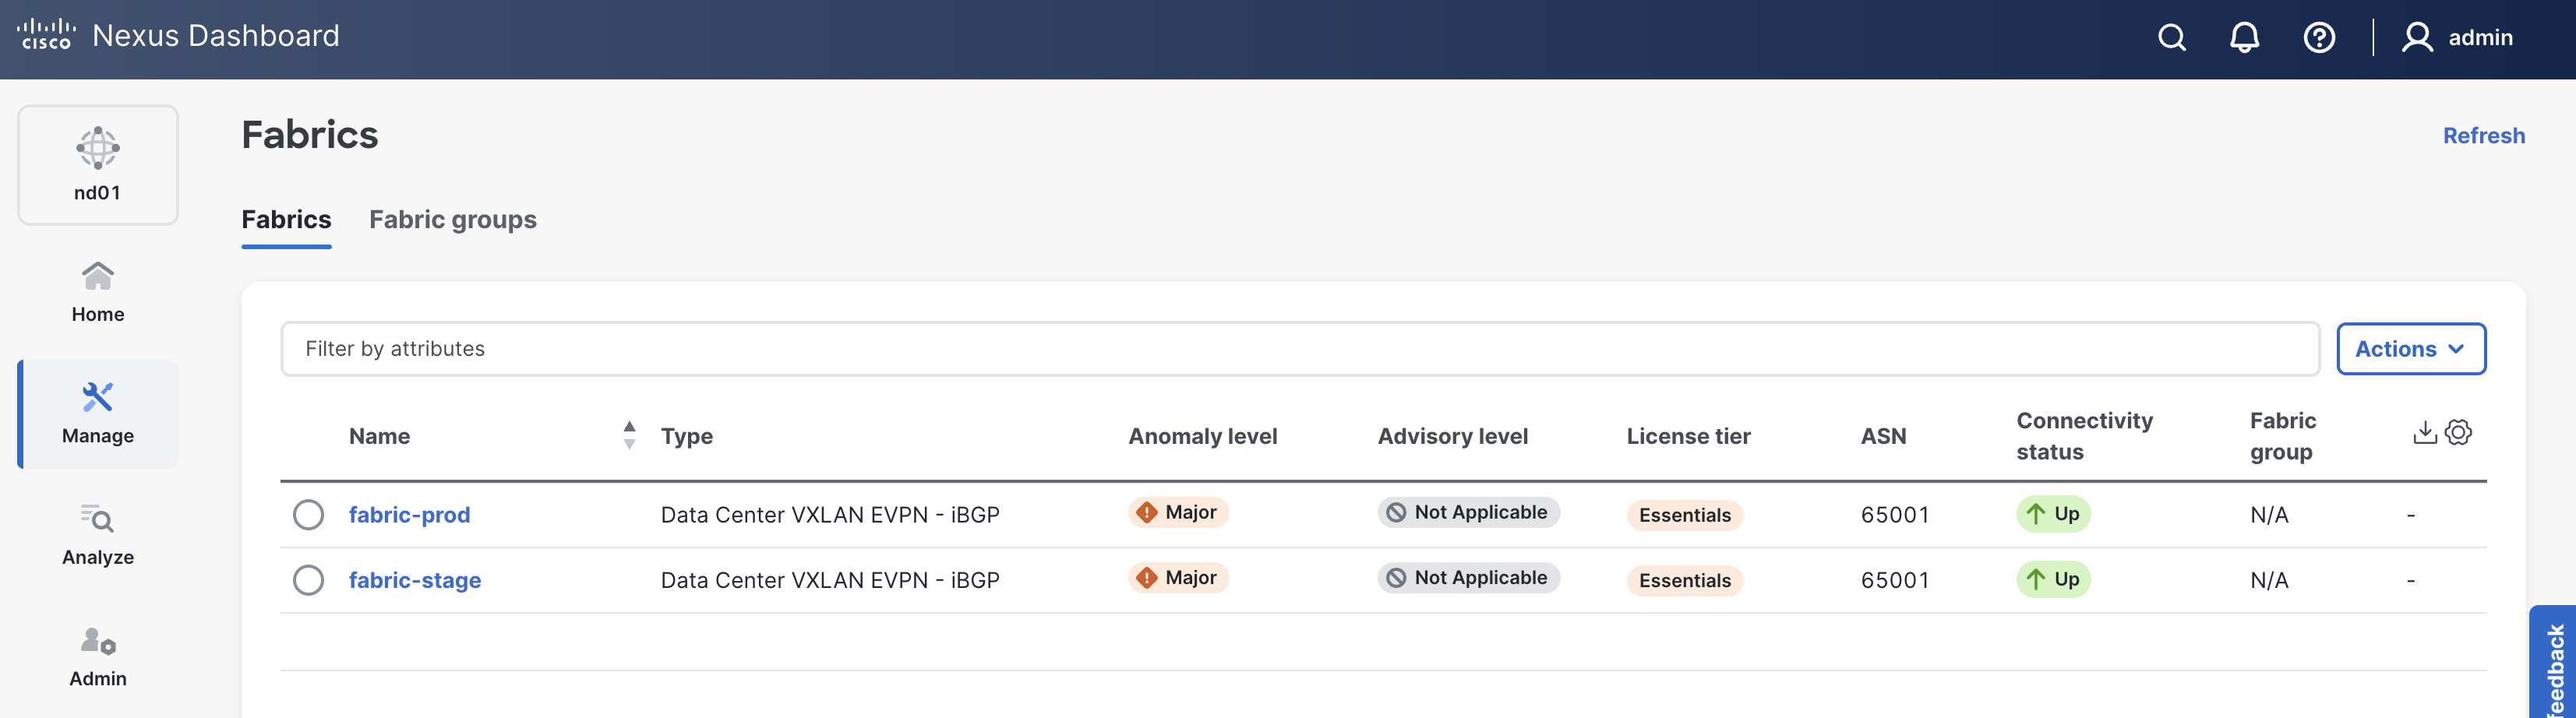Viewport: 2576px width, 718px height.
Task: Open the notifications bell
Action: point(2244,38)
